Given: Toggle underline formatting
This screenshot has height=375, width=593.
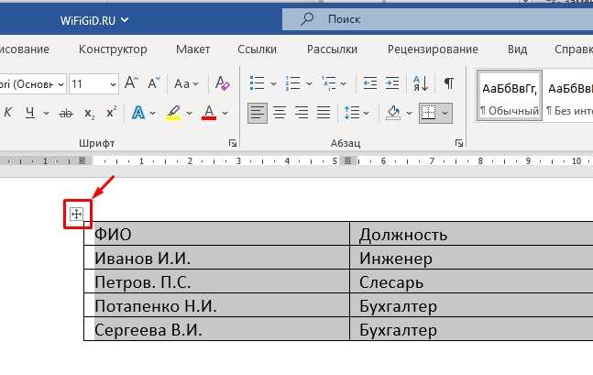Looking at the screenshot, I should coord(30,113).
